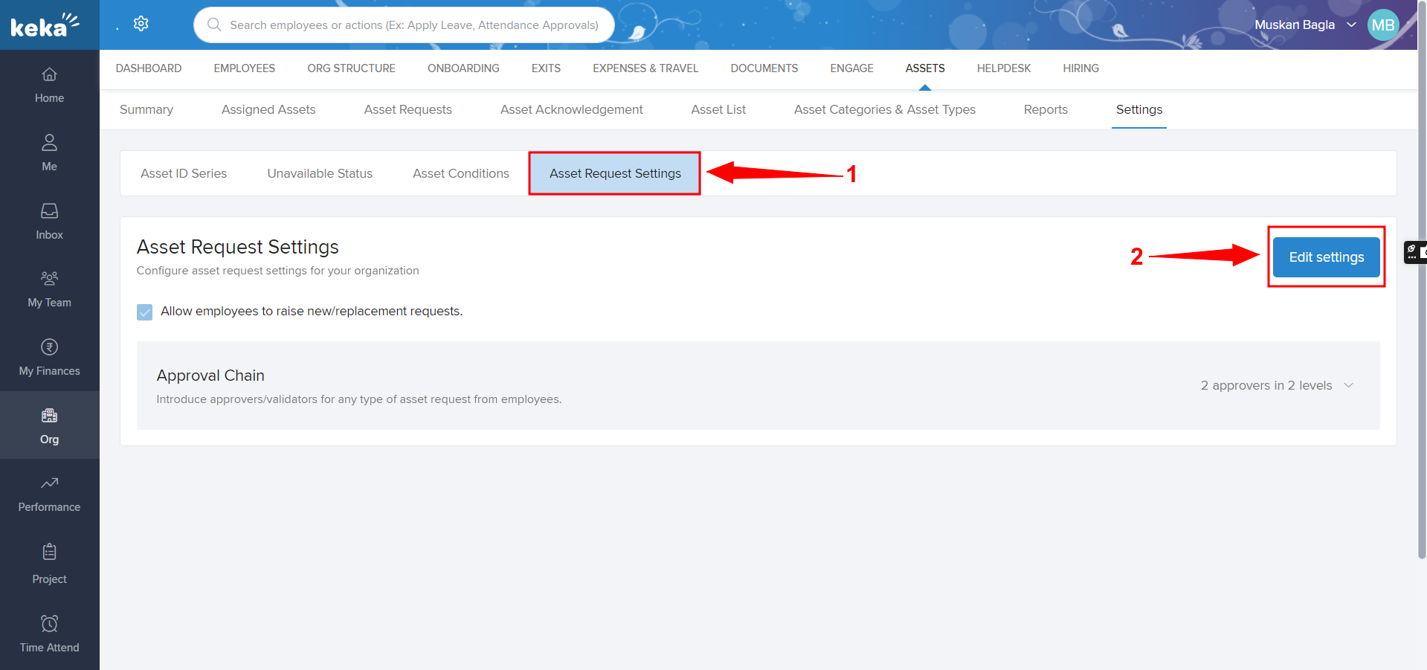Open the Time Attend clock icon

(49, 623)
